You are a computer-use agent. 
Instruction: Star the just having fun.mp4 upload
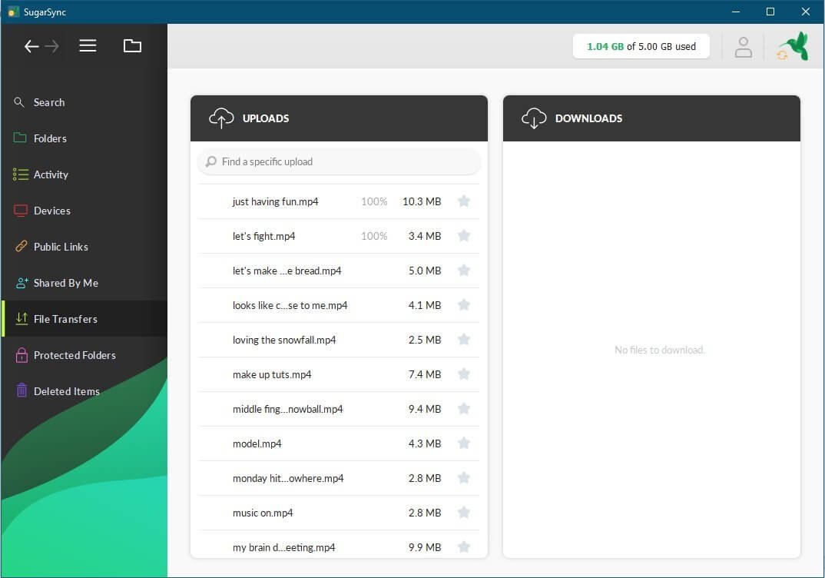463,201
